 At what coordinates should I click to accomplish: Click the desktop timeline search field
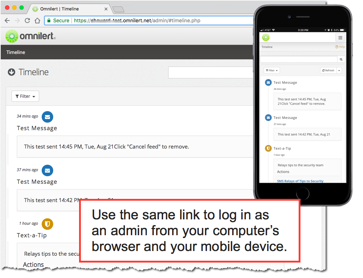(211, 73)
